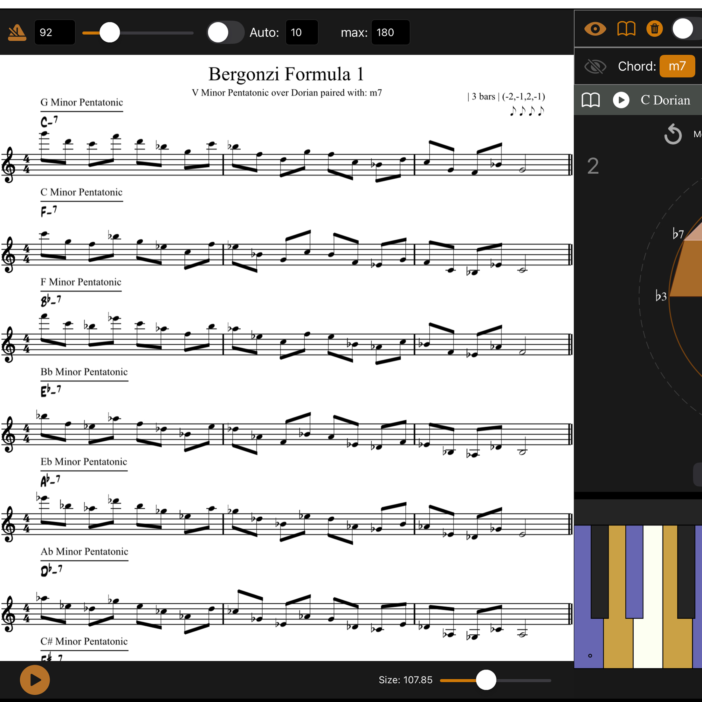Viewport: 702px width, 702px height.
Task: Edit the max tempo field showing 180
Action: pyautogui.click(x=390, y=32)
